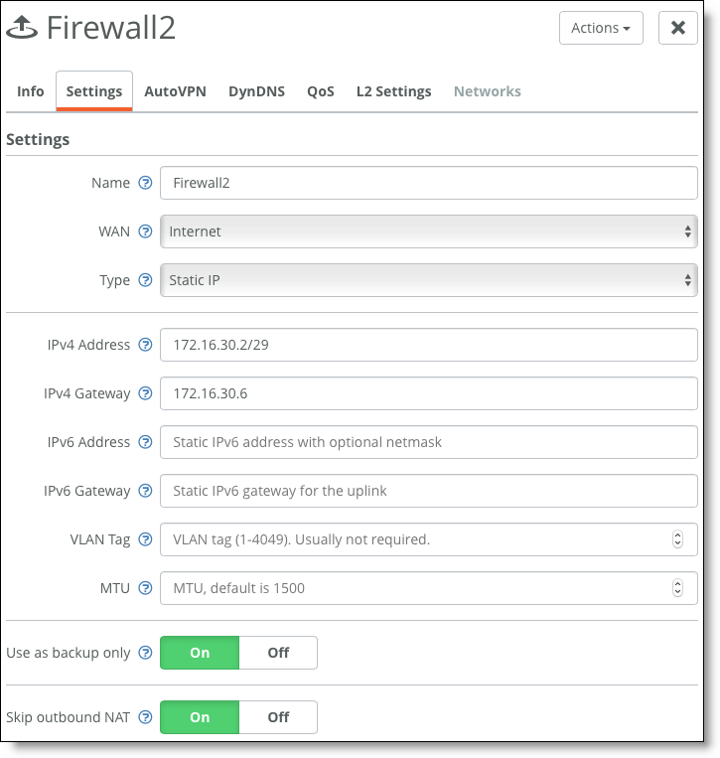Open the WAN dropdown showing Internet
The image size is (720, 758).
tap(429, 231)
